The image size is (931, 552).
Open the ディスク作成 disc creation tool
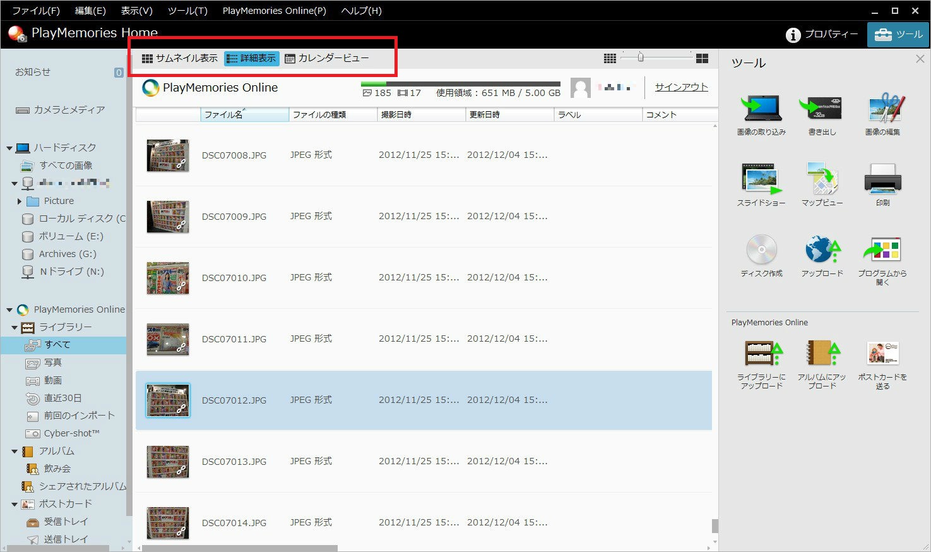761,250
